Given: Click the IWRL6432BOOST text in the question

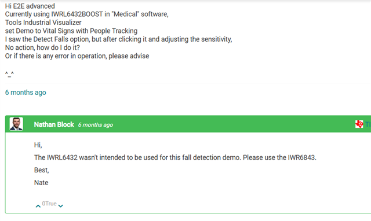Looking at the screenshot, I should pos(77,14).
